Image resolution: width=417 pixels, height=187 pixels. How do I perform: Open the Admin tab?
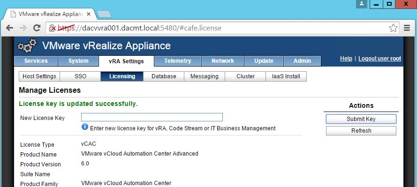[x=303, y=61]
